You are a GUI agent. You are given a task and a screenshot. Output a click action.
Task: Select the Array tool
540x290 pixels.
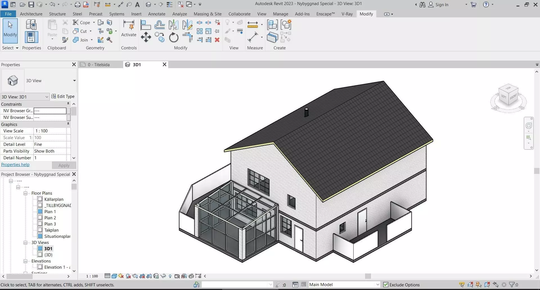(200, 31)
